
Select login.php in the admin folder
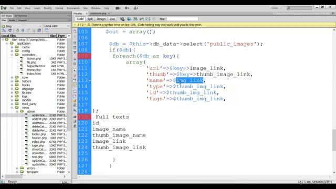(38, 145)
